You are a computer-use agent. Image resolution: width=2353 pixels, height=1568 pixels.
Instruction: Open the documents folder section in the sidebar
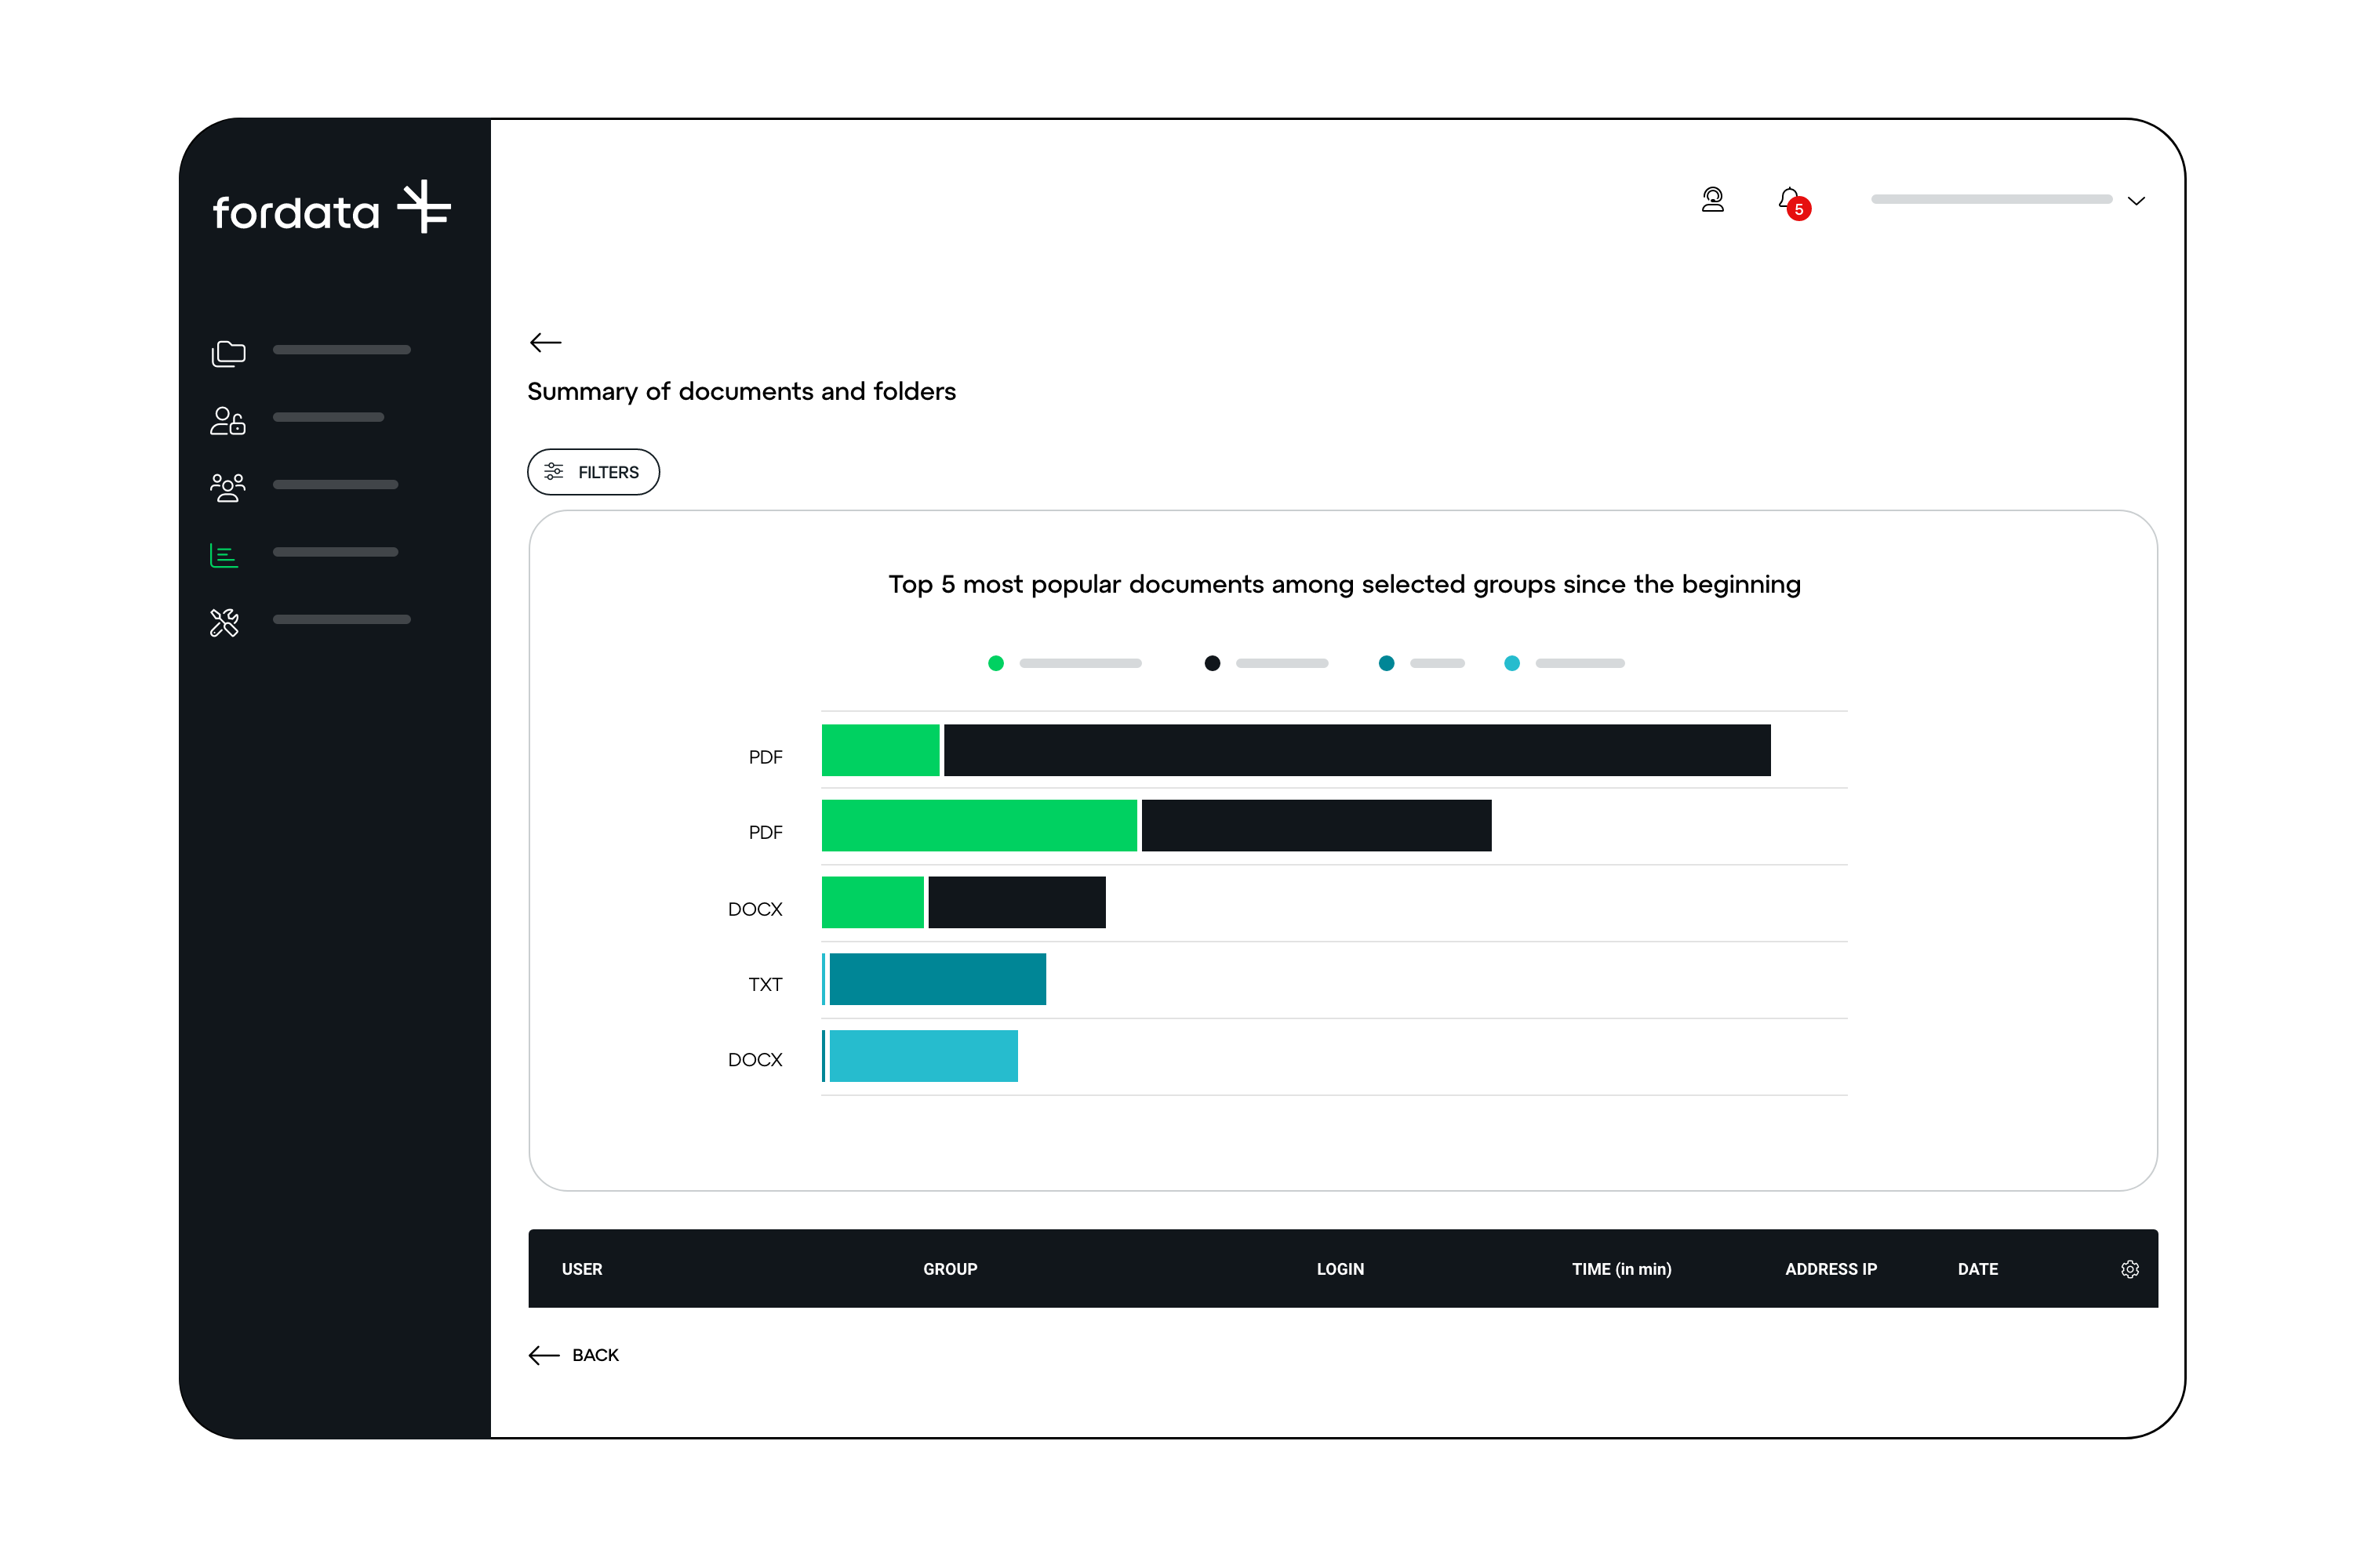(x=228, y=352)
